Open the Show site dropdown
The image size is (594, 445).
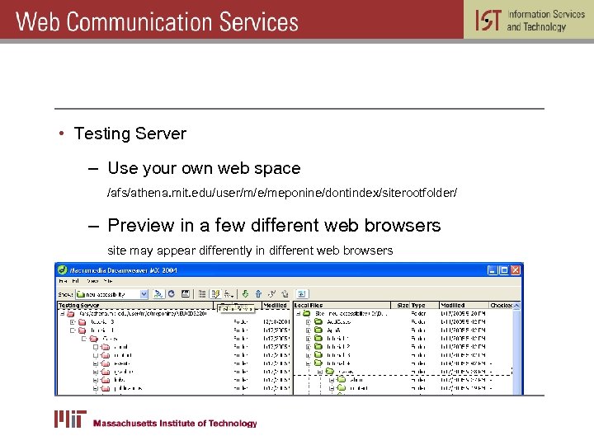pyautogui.click(x=144, y=294)
